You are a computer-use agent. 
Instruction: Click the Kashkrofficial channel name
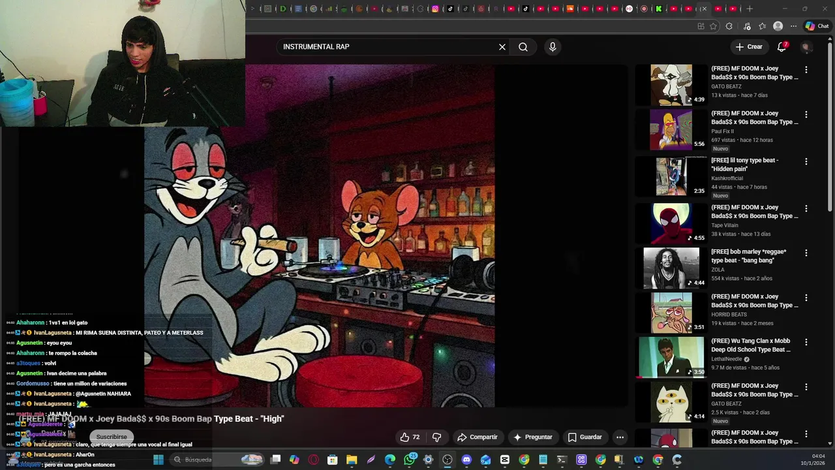tap(727, 178)
